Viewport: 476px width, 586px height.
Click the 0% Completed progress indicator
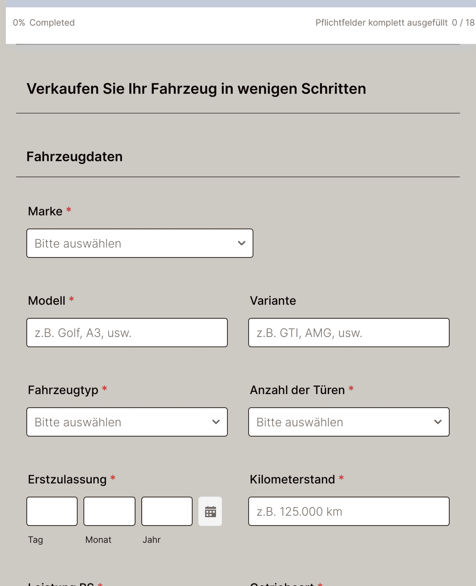(44, 22)
